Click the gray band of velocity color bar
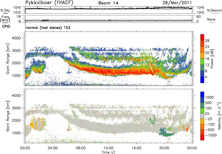The width and height of the screenshot is (222, 154). [x=202, y=116]
